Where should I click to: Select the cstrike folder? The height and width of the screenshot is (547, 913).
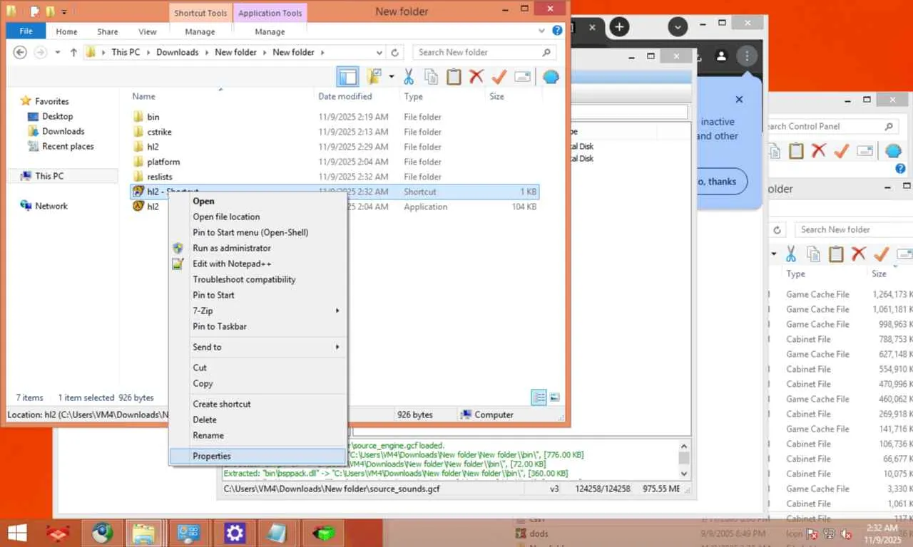(159, 132)
